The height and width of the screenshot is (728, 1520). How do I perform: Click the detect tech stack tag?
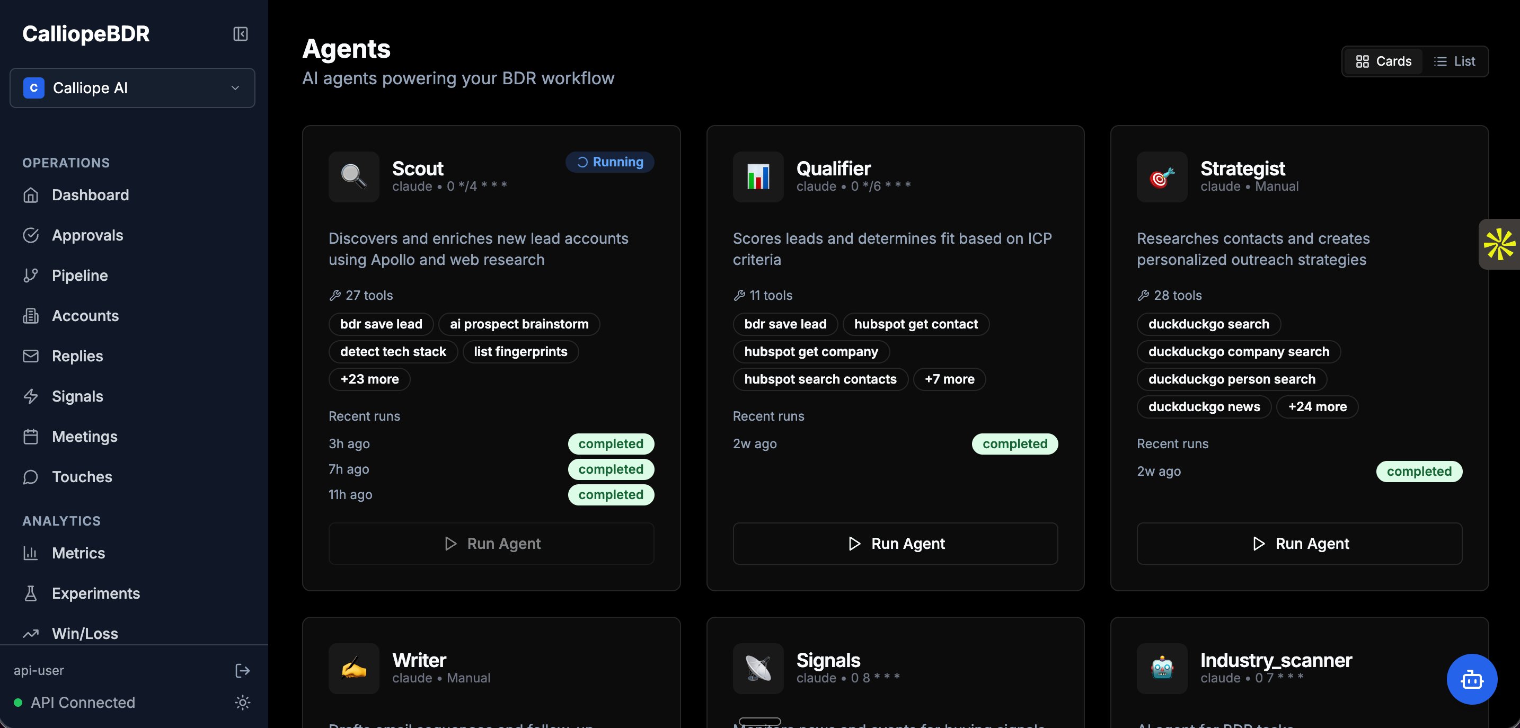point(393,352)
